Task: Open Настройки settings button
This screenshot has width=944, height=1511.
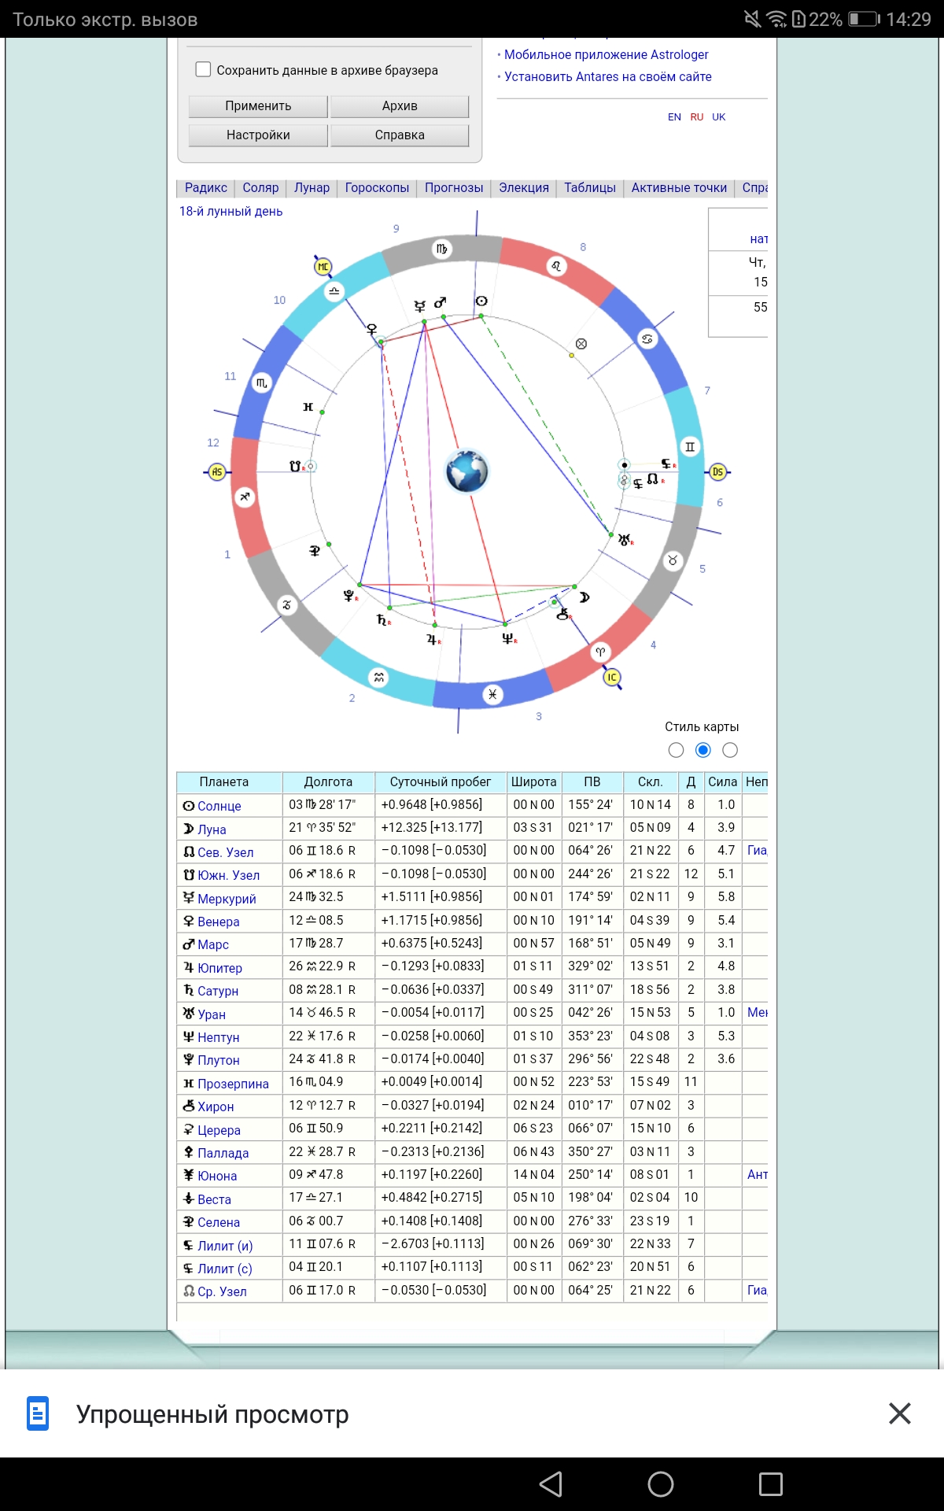Action: [x=258, y=135]
